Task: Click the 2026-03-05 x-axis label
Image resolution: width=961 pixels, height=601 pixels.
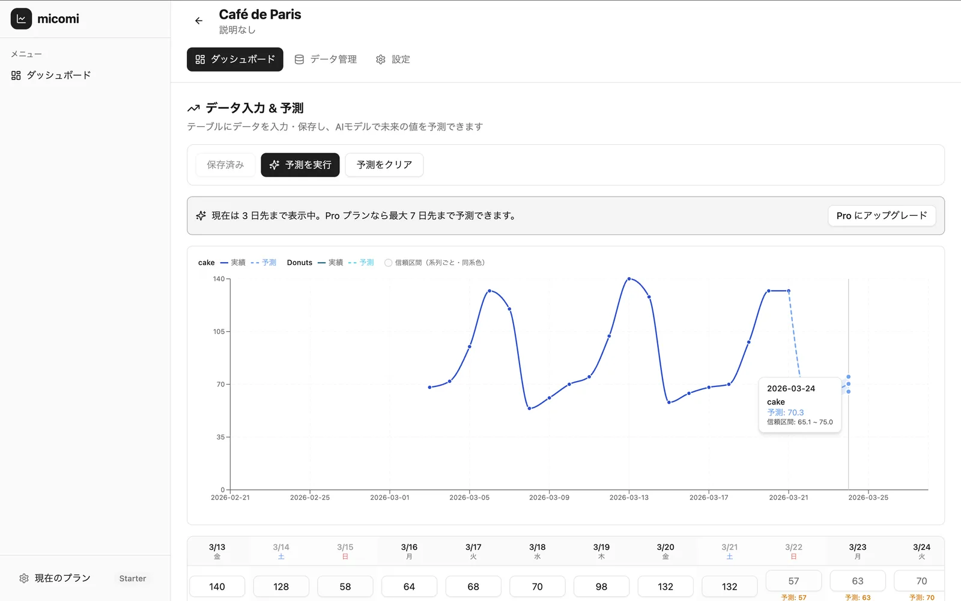Action: [x=470, y=498]
